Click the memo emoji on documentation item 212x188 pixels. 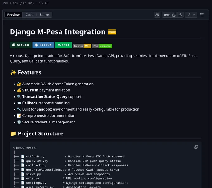point(19,116)
